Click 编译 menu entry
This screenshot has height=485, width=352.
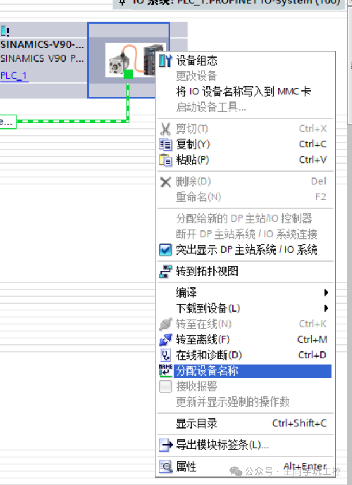(245, 293)
